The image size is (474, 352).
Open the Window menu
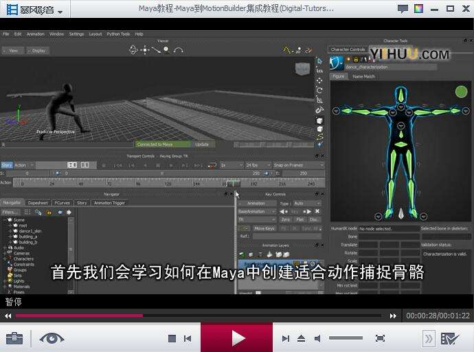coord(56,34)
